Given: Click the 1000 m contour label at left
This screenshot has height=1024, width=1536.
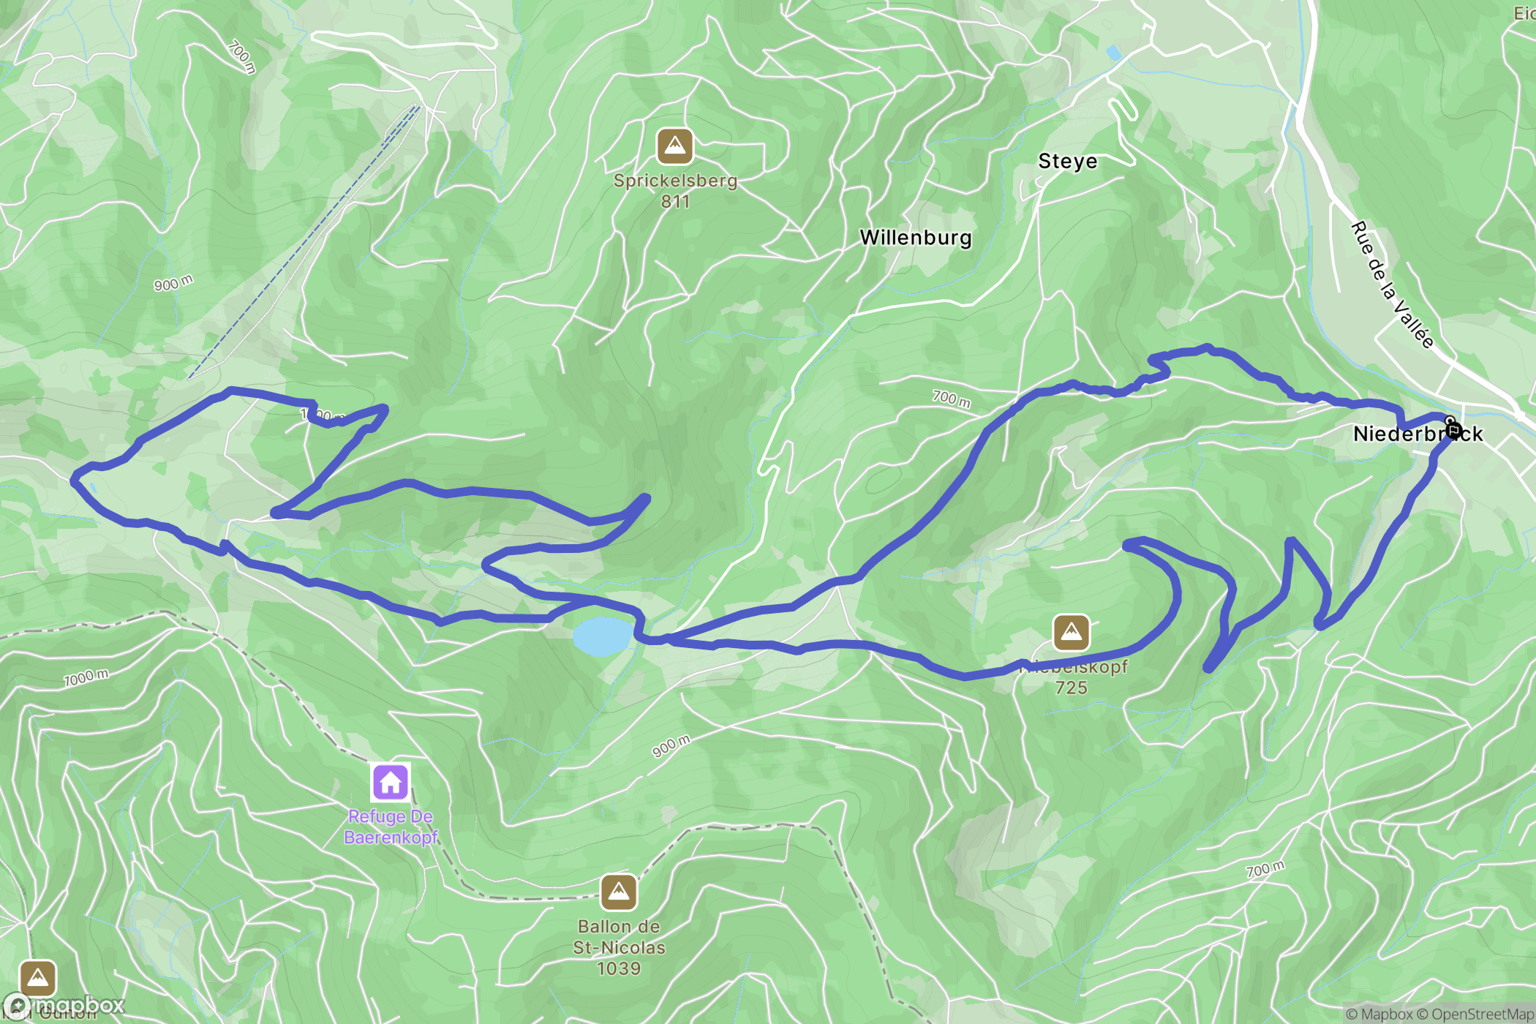Looking at the screenshot, I should 86,678.
